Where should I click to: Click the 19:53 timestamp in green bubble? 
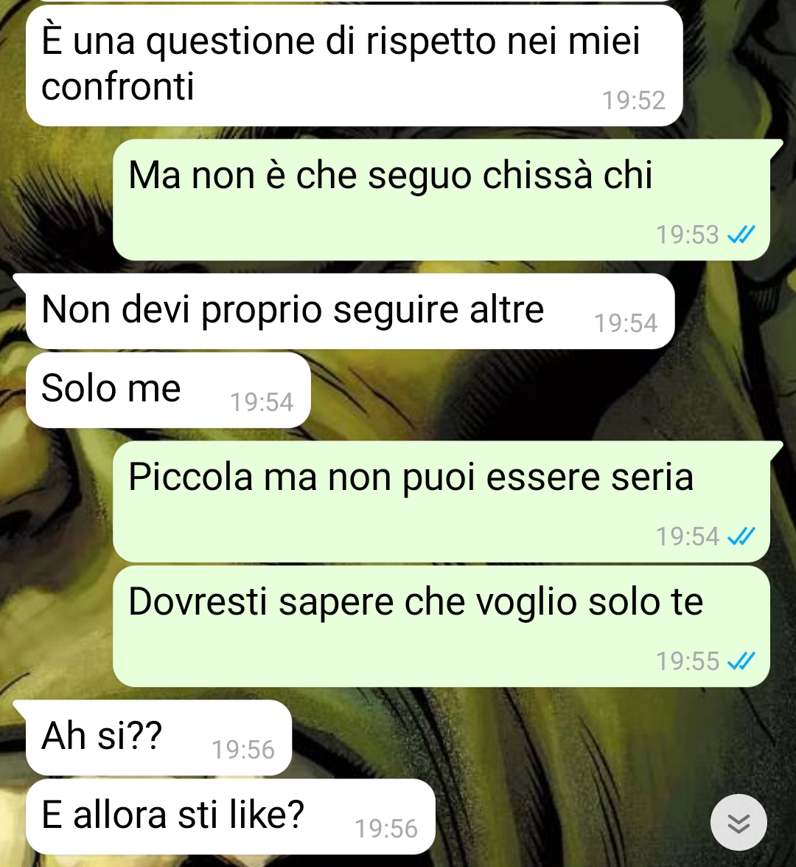click(687, 235)
